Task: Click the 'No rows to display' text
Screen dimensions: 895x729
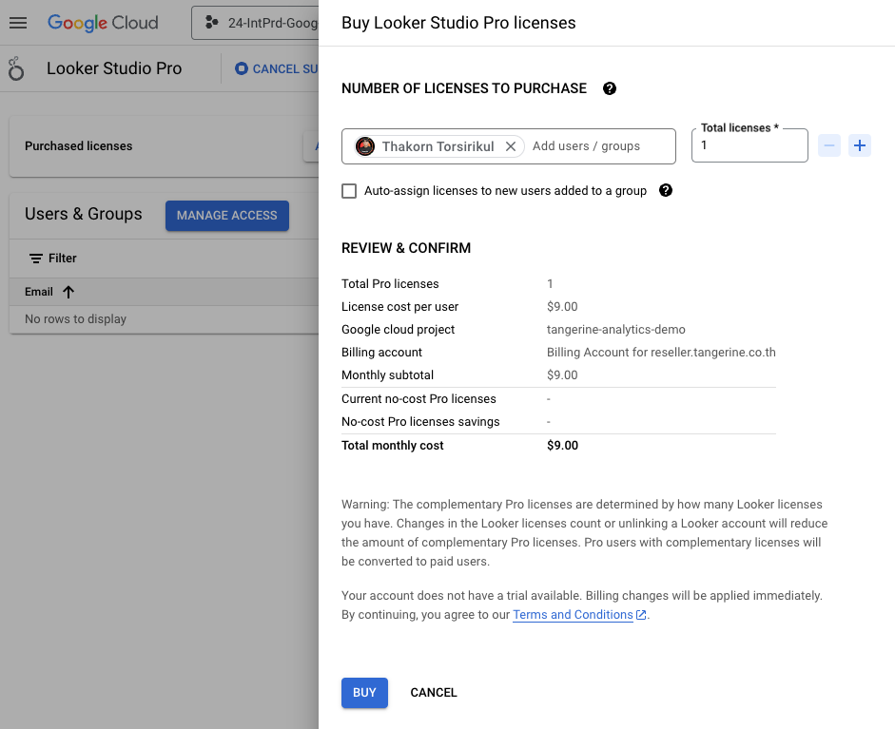Action: (75, 319)
